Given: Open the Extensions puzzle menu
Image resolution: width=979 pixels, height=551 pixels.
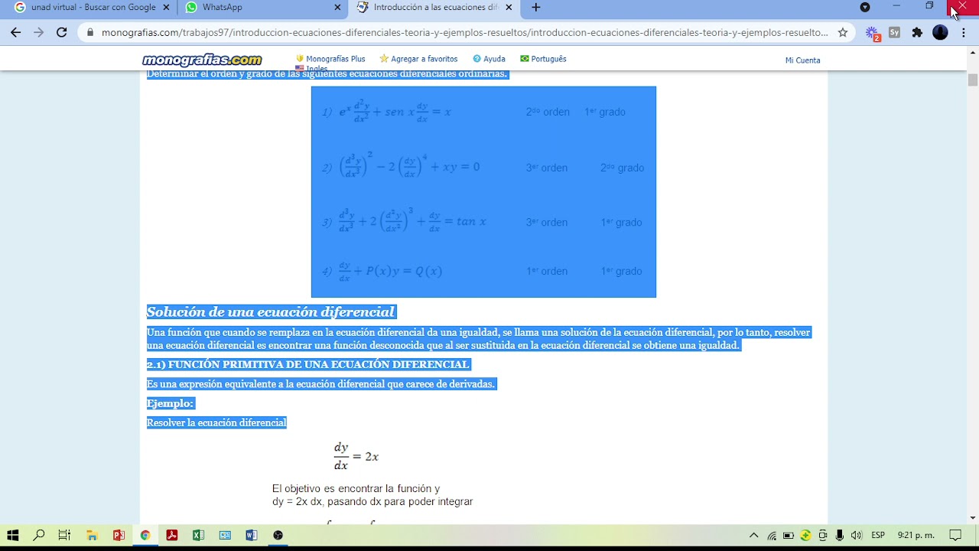Looking at the screenshot, I should click(x=917, y=33).
